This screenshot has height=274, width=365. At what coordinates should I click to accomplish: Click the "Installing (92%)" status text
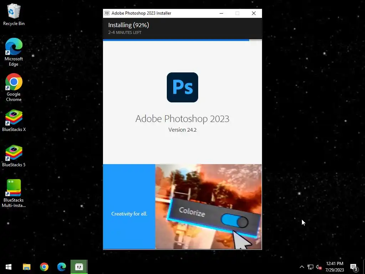[x=128, y=25]
